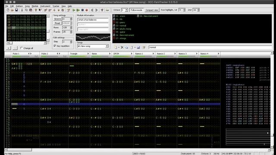
Task: Open the Octave dropdown
Action: point(126,10)
